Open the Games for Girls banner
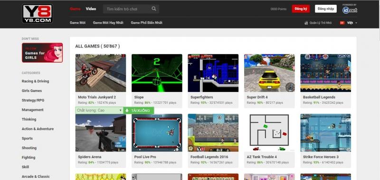Image resolution: width=380 pixels, height=180 pixels. pos(42,53)
